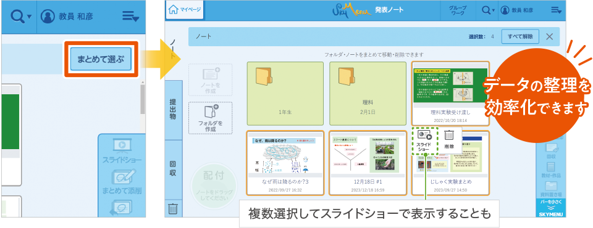Image resolution: width=593 pixels, height=228 pixels.
Task: Open the search magnifier in the zoomed left panel
Action: [17, 16]
